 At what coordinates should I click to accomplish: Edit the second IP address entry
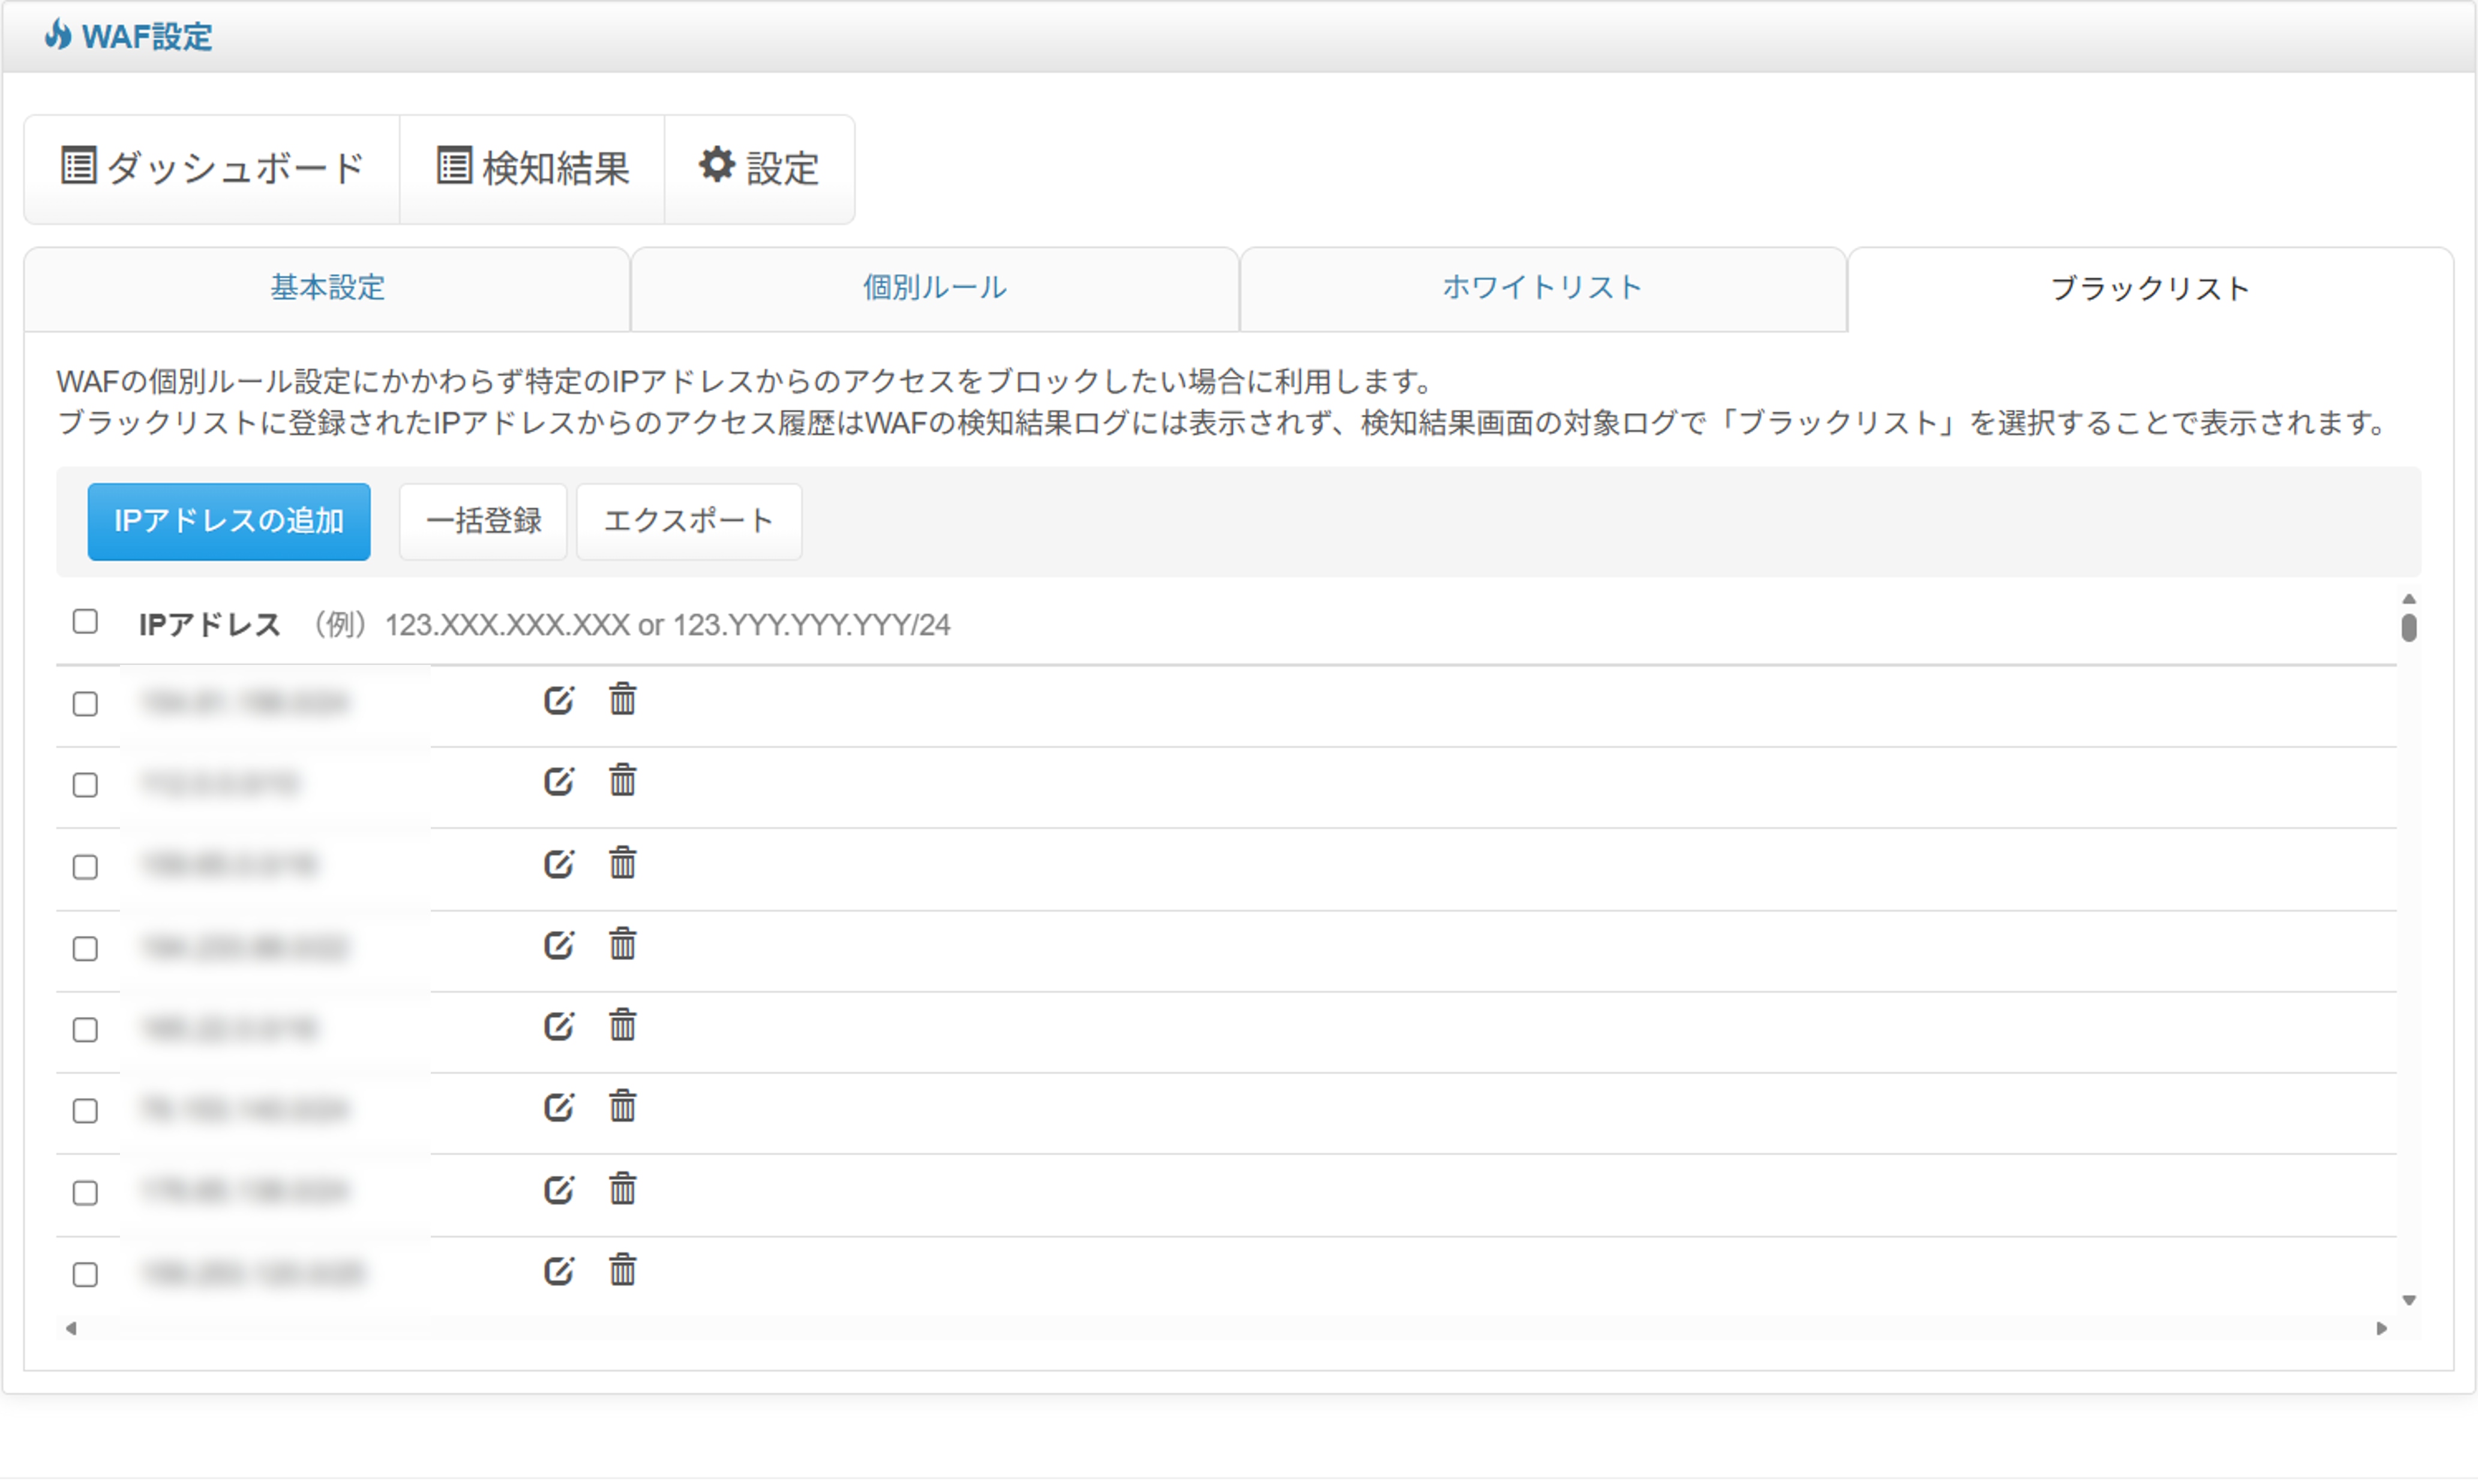pyautogui.click(x=558, y=781)
